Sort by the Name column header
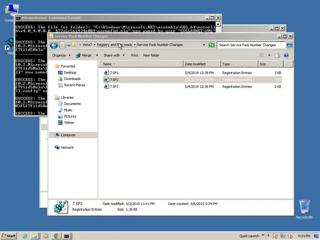This screenshot has height=240, width=320. point(141,64)
